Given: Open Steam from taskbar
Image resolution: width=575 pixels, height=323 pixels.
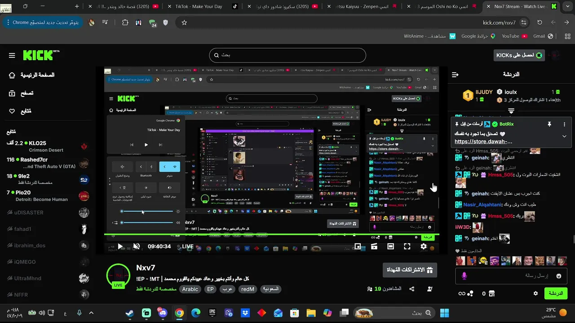Looking at the screenshot, I should pyautogui.click(x=130, y=313).
